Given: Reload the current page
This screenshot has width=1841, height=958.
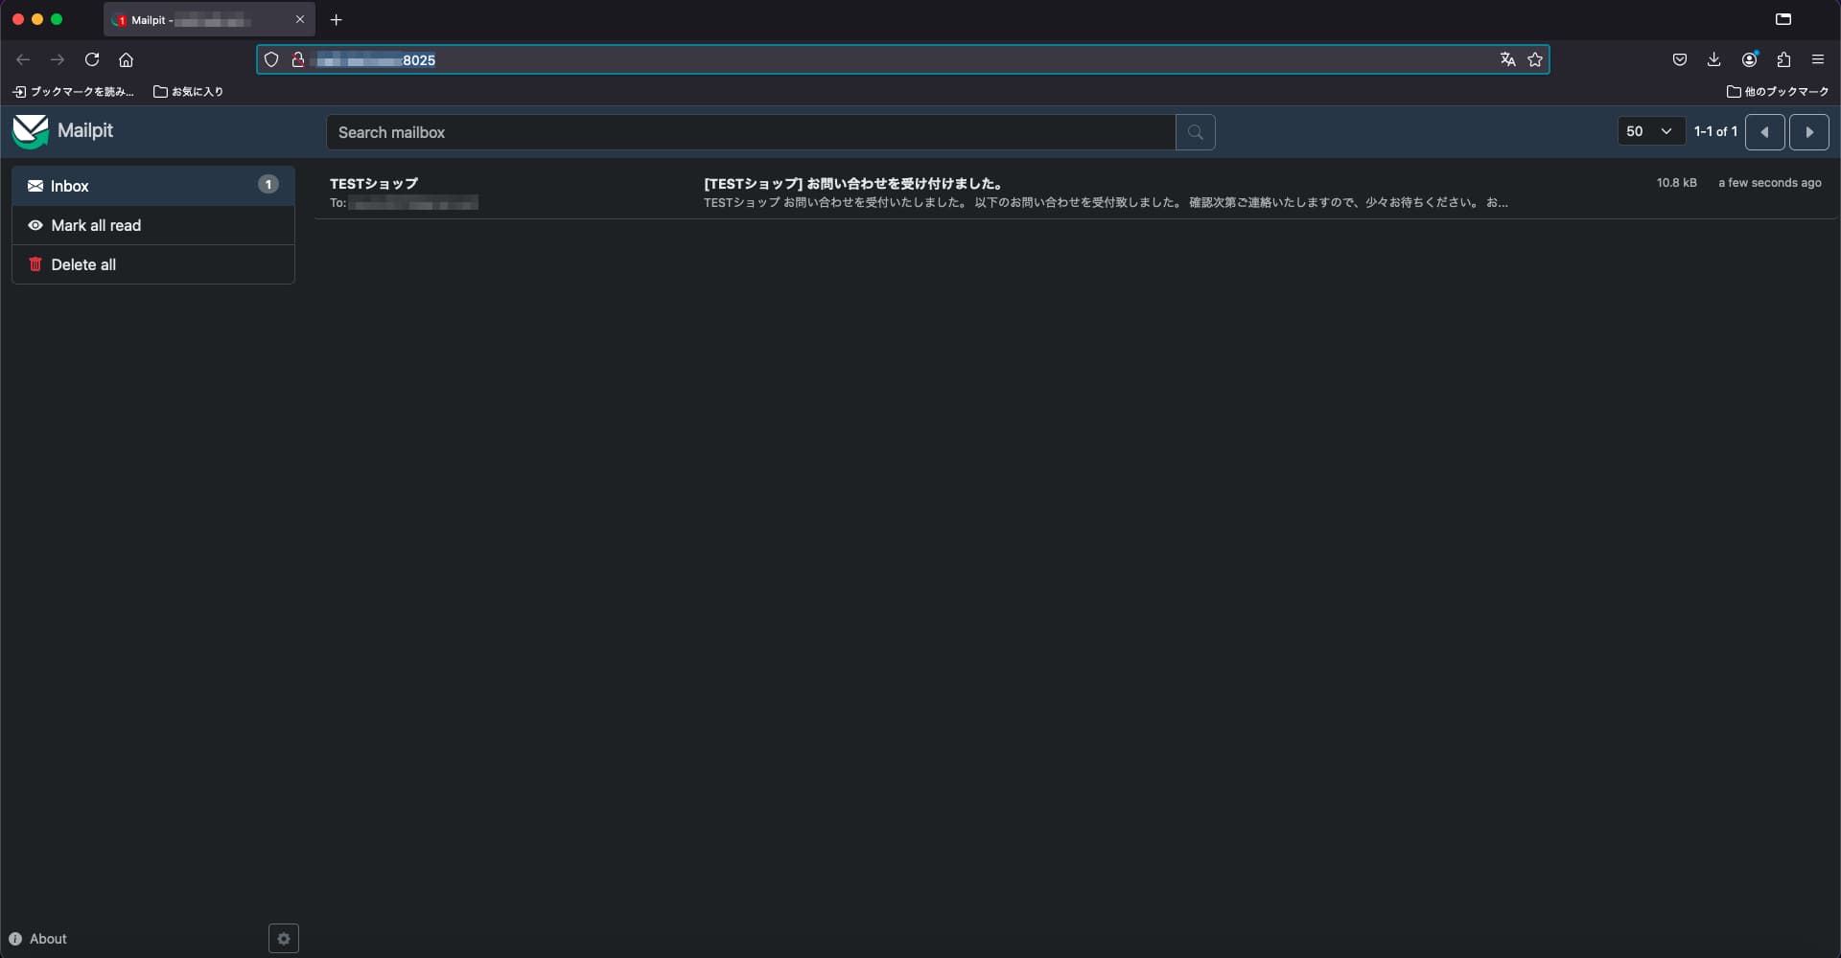Looking at the screenshot, I should (92, 59).
